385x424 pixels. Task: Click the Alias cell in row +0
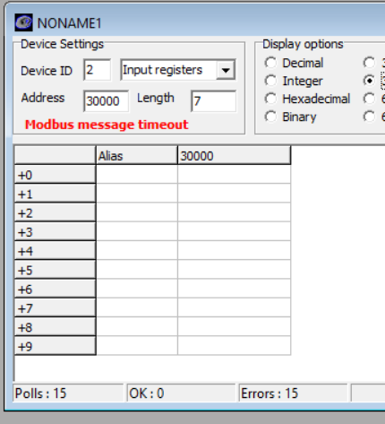pyautogui.click(x=137, y=175)
